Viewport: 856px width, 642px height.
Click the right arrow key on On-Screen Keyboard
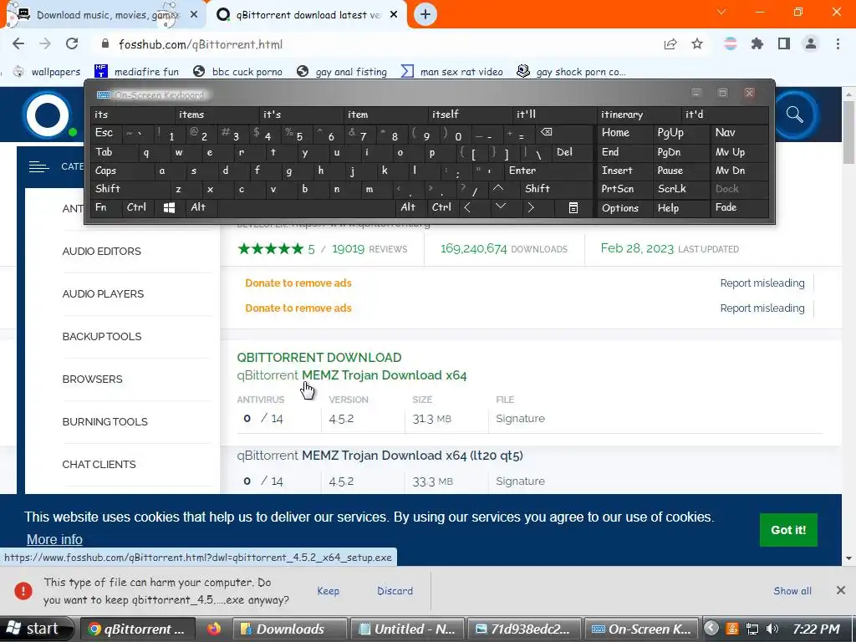(x=531, y=207)
